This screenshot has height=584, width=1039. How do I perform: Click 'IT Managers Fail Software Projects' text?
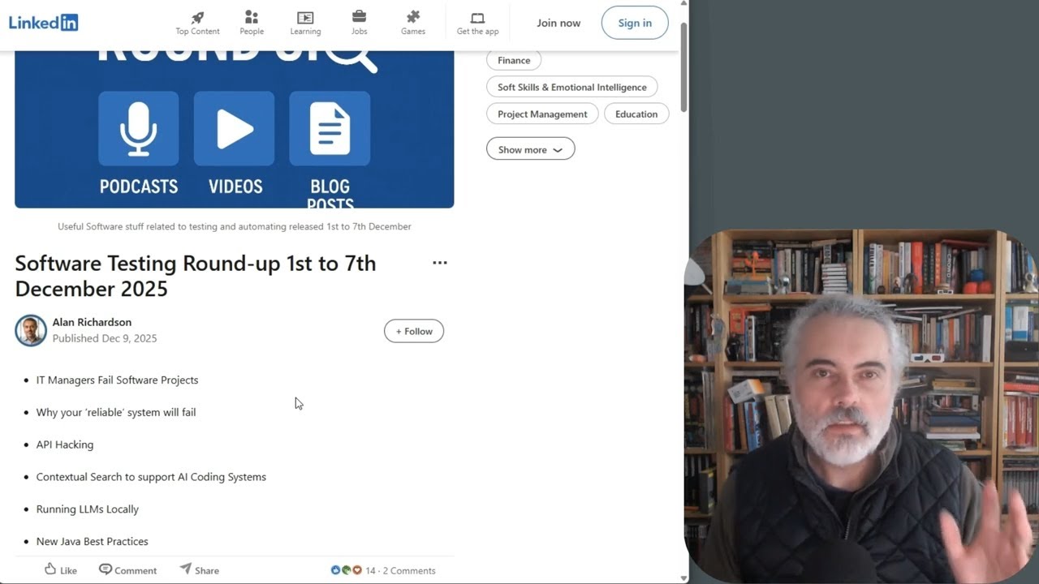[117, 380]
